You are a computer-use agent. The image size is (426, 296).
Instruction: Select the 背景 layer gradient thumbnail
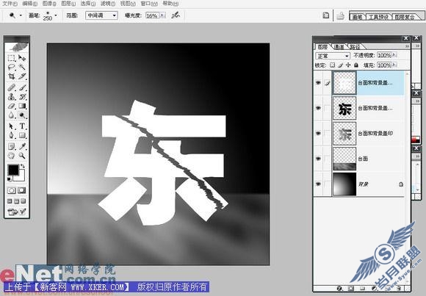[x=344, y=184]
